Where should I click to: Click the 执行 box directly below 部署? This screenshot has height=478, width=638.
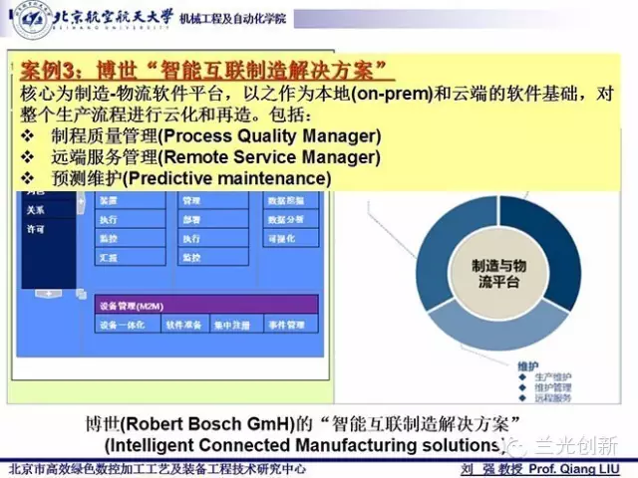coord(212,239)
